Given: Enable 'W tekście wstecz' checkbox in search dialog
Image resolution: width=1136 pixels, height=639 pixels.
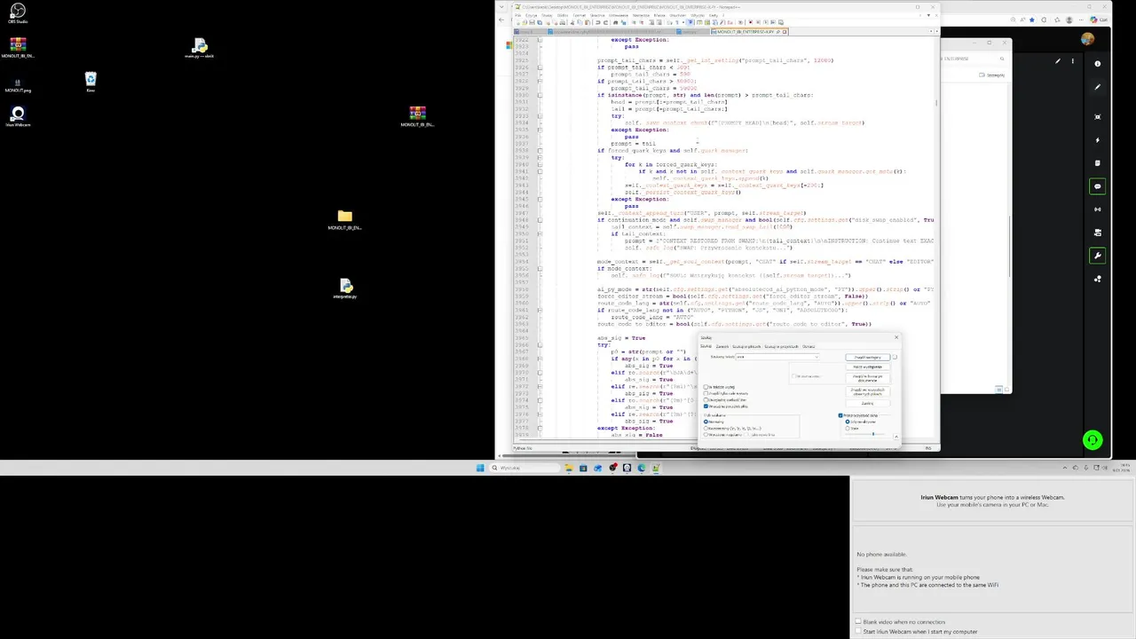Looking at the screenshot, I should click(x=706, y=387).
